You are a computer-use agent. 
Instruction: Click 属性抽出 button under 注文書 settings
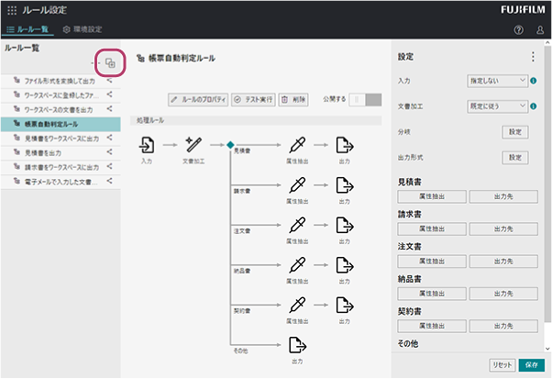tap(432, 262)
